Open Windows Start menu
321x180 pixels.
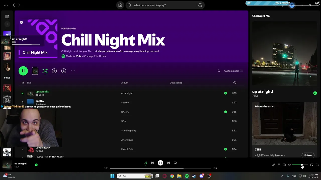point(112,176)
